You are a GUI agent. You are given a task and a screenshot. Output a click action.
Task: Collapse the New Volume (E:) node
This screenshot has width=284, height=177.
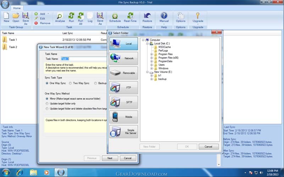click(147, 72)
